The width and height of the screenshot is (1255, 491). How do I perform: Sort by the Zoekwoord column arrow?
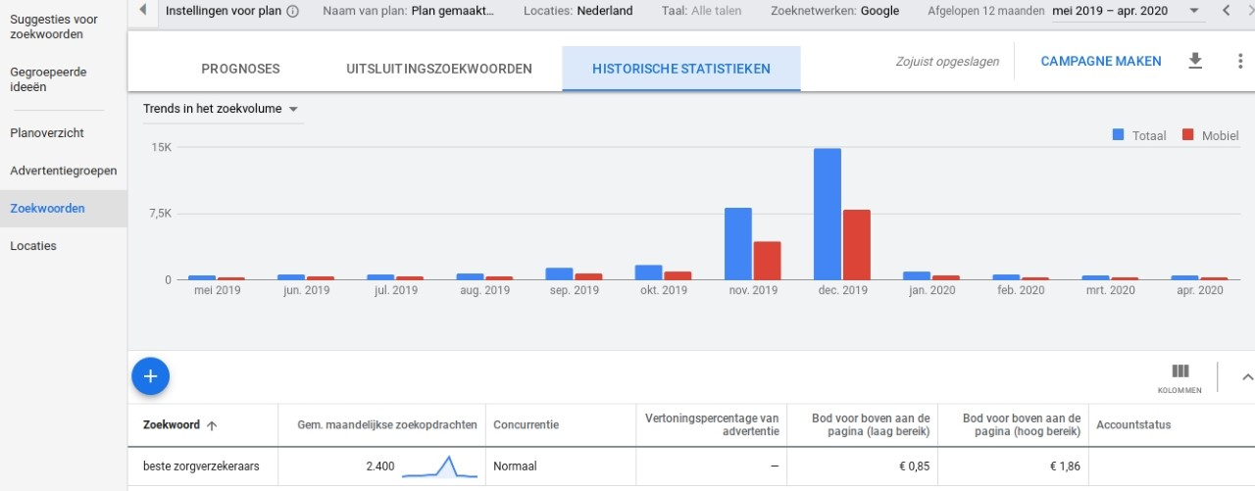212,425
